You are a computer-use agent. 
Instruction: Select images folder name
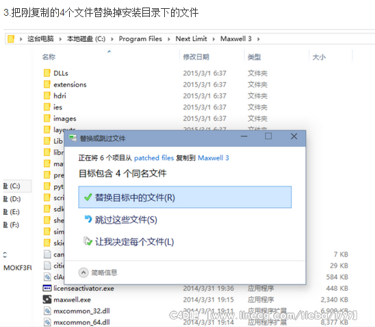coord(65,118)
